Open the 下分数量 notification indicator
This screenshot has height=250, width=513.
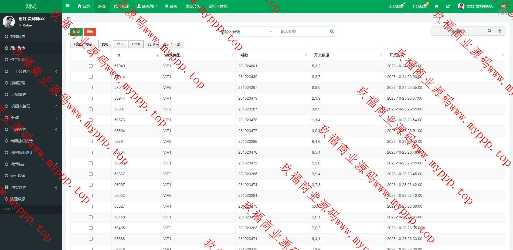(420, 6)
